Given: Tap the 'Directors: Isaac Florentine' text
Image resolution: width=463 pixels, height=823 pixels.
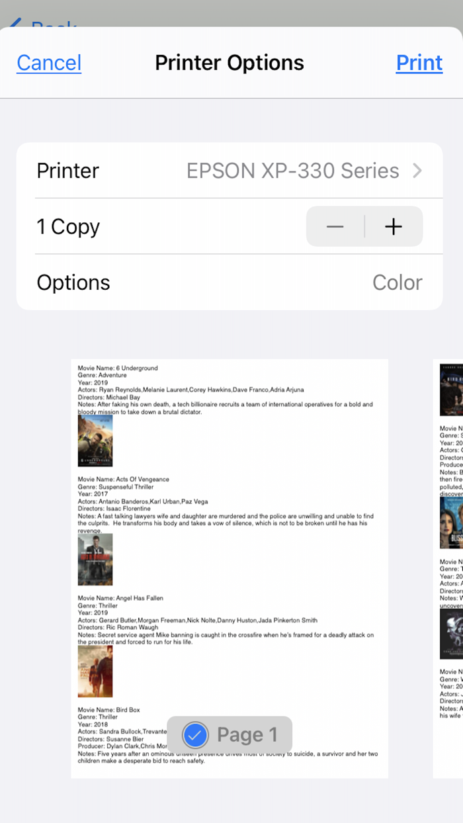Looking at the screenshot, I should click(114, 509).
